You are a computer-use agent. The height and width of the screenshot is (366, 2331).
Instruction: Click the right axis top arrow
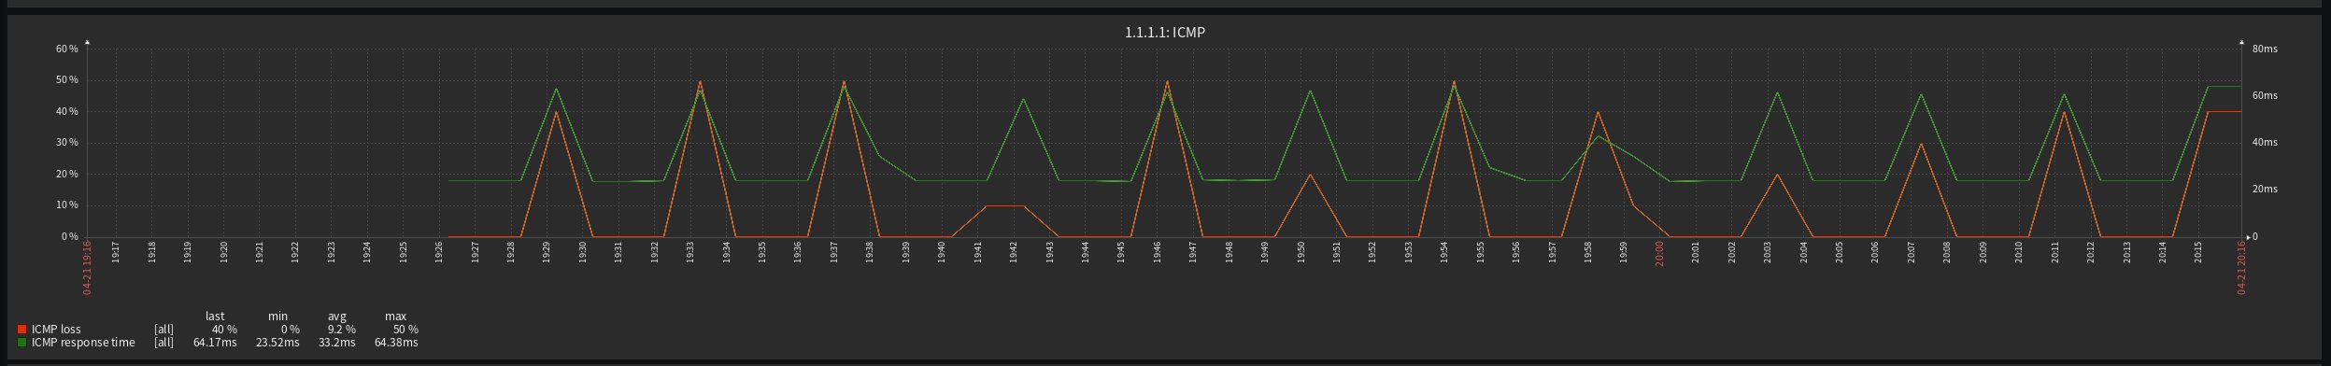click(2241, 42)
